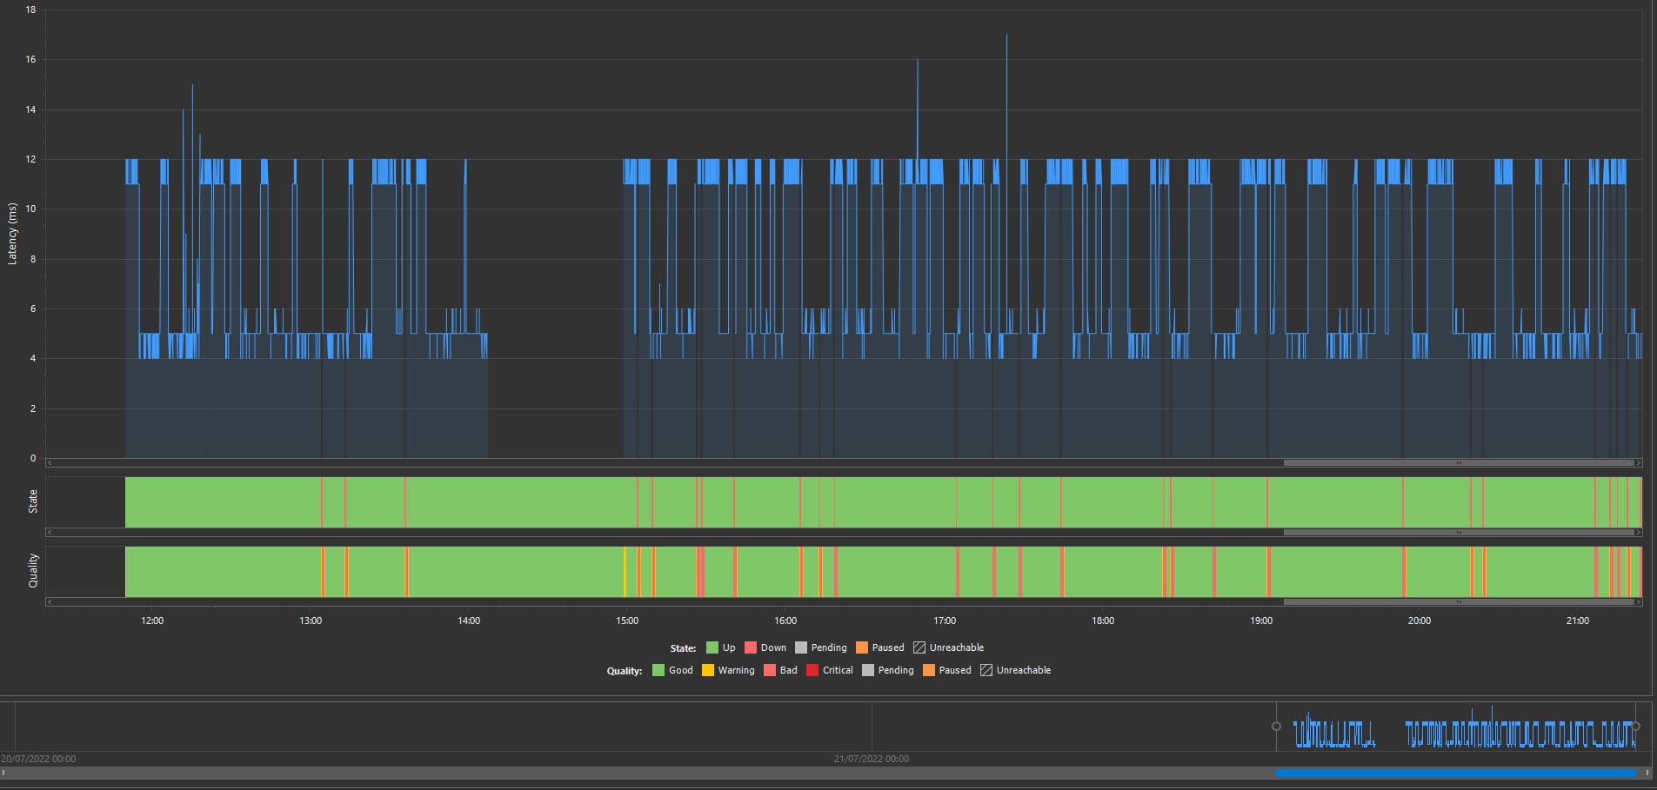Click left scroll arrow under State bar

click(50, 532)
